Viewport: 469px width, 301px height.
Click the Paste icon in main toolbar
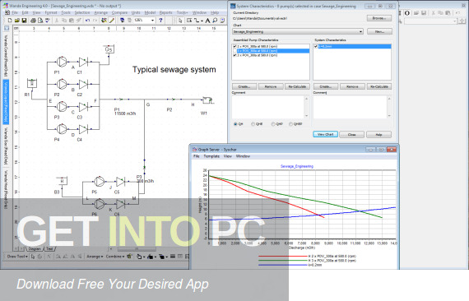(72, 21)
